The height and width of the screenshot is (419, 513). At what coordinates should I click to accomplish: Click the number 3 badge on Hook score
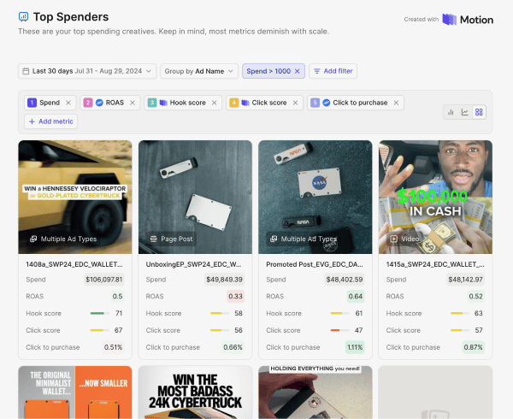click(152, 103)
